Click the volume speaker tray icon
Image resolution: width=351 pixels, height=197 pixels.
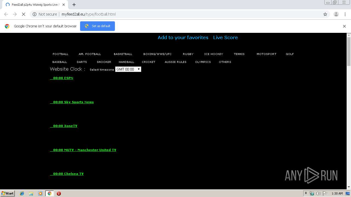pos(318,193)
